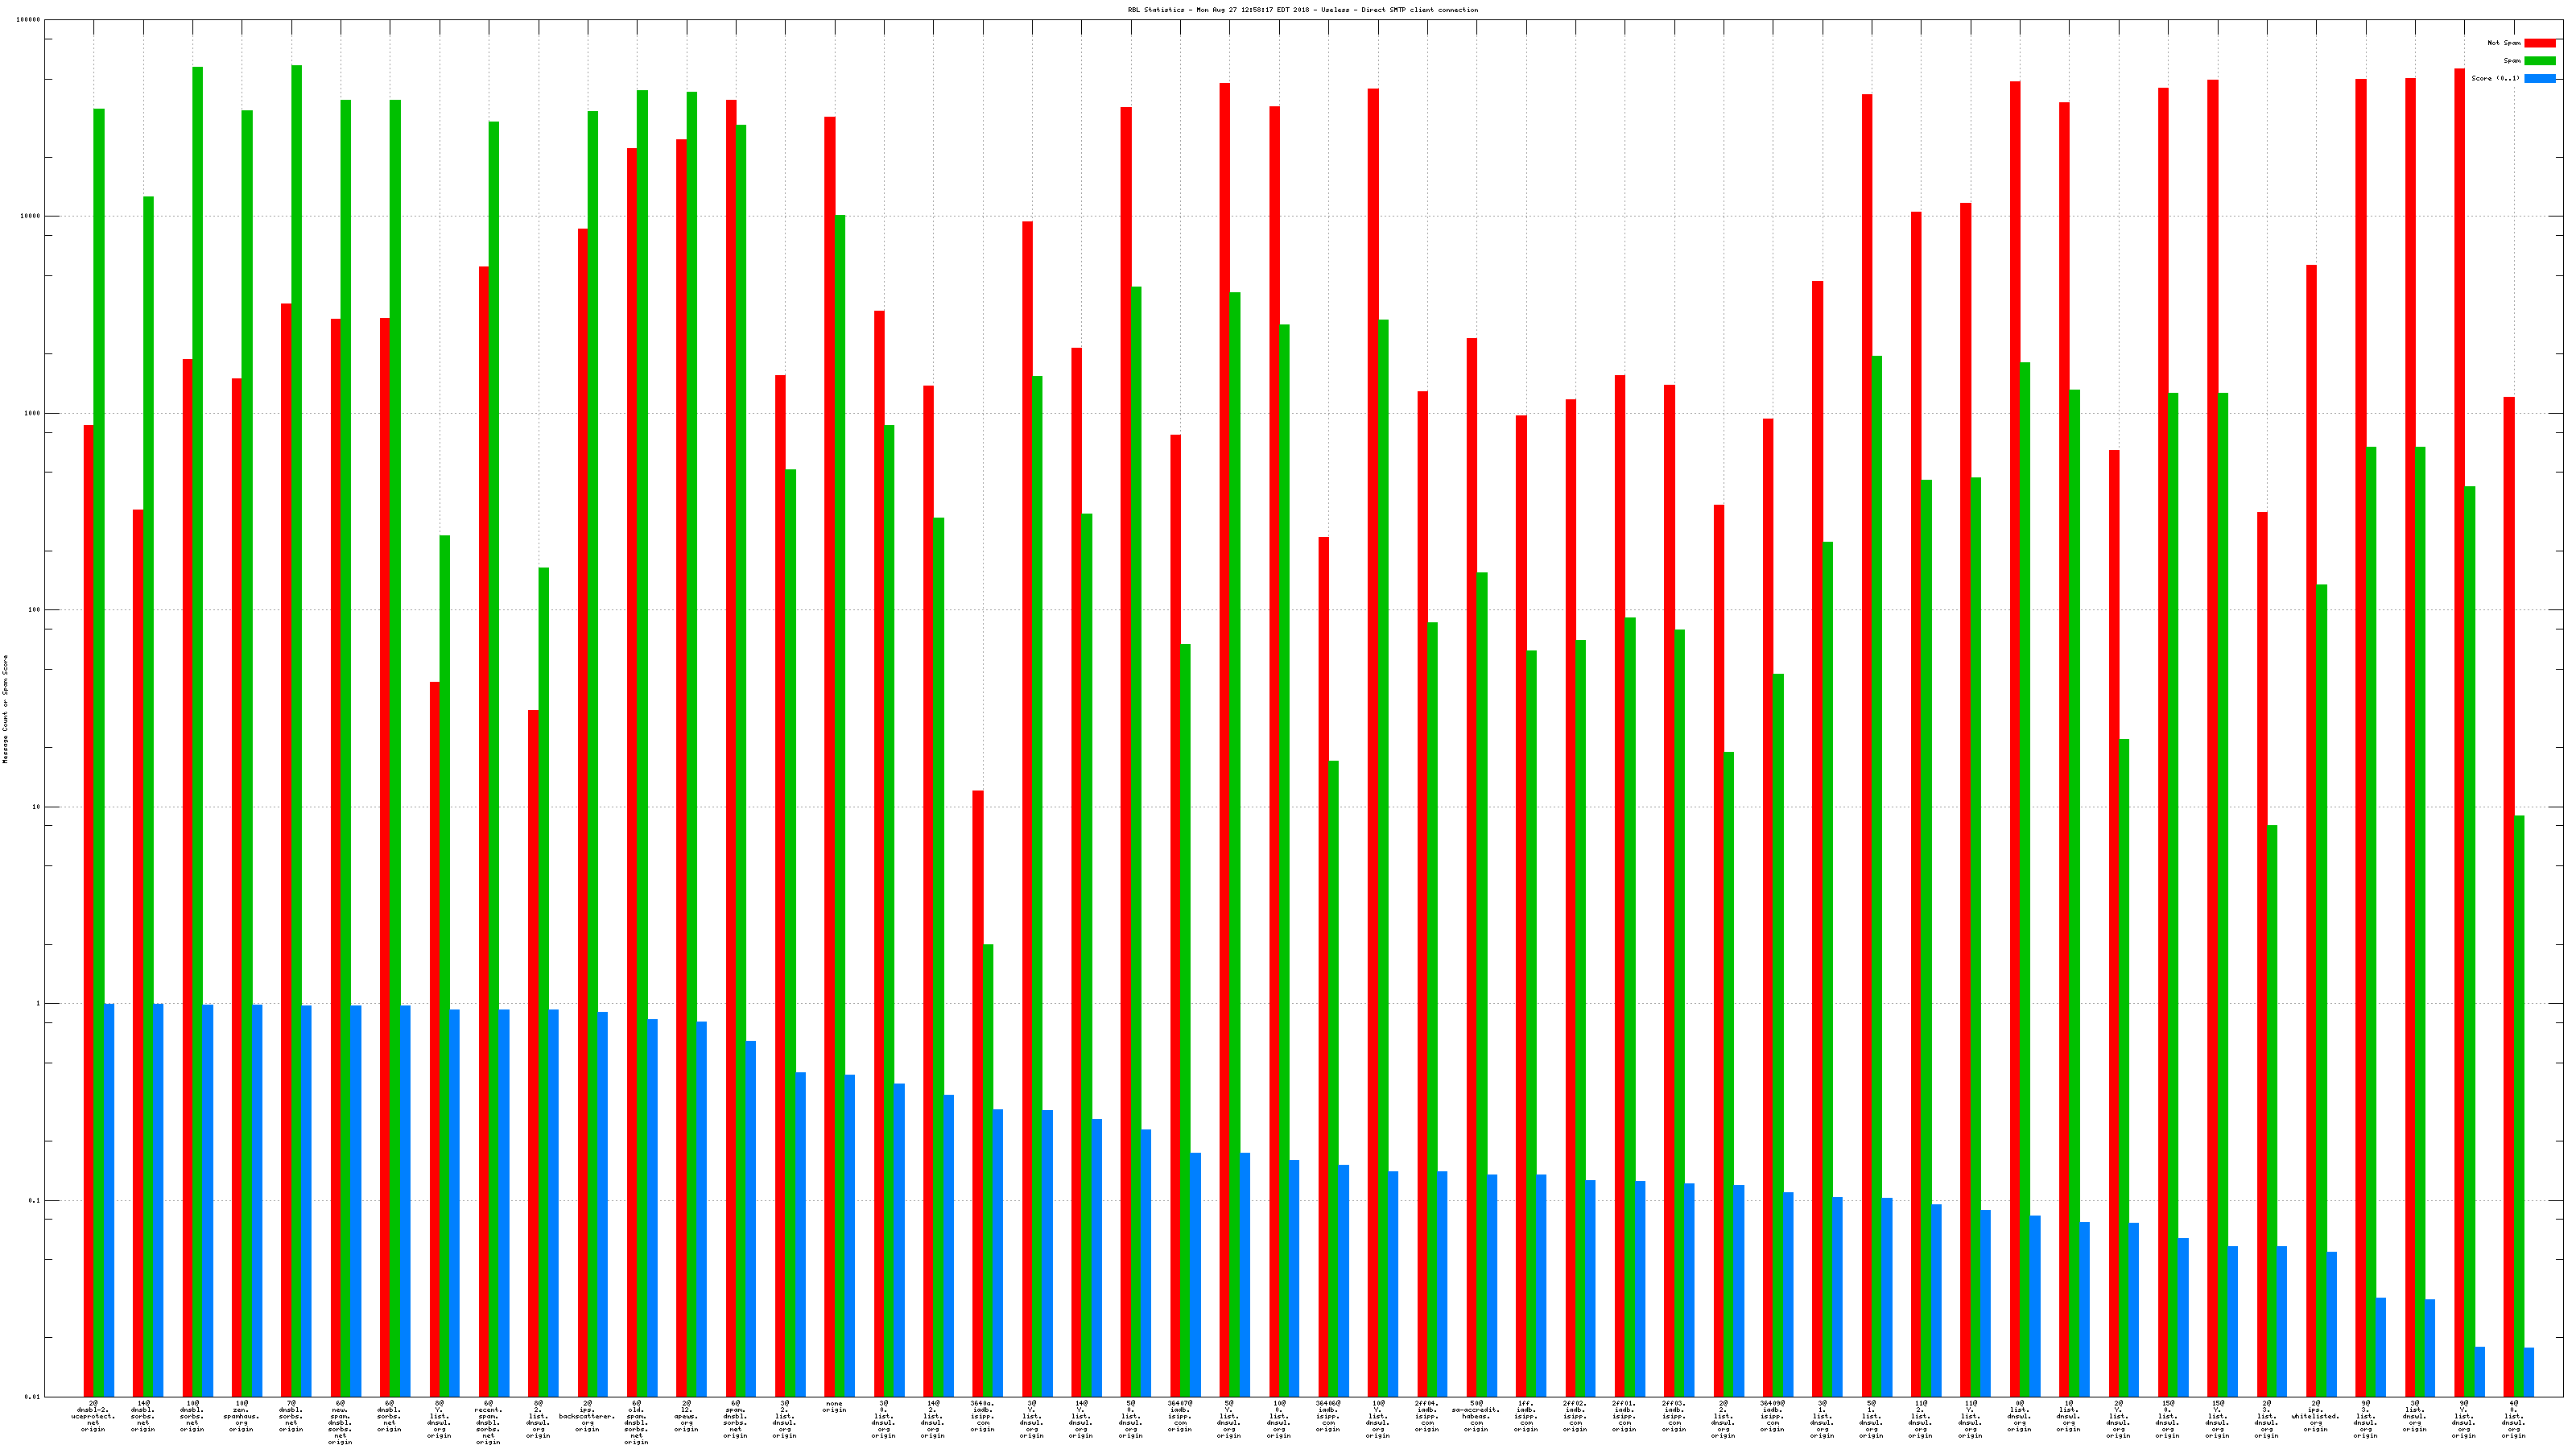Click the 'Not Spam' legend text

[x=2504, y=43]
